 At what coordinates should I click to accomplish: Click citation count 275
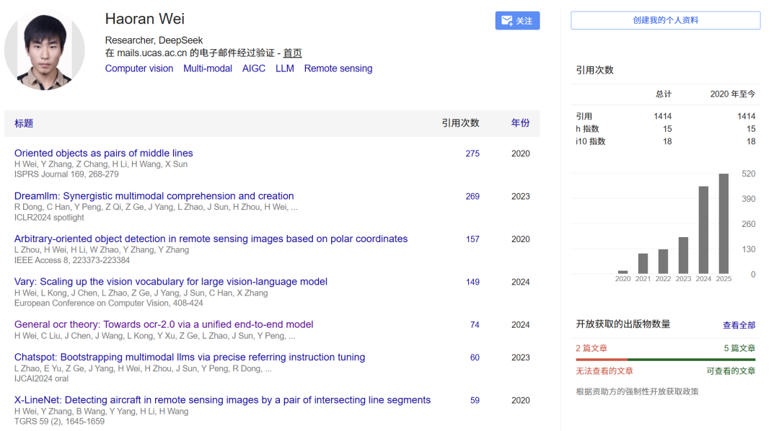[472, 154]
